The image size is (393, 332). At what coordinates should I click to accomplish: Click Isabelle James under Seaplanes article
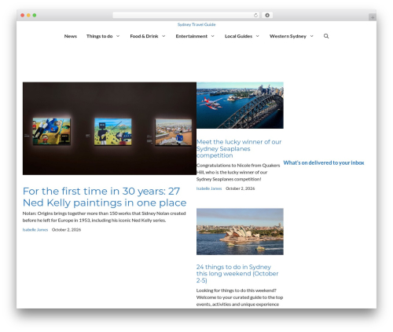(x=209, y=188)
